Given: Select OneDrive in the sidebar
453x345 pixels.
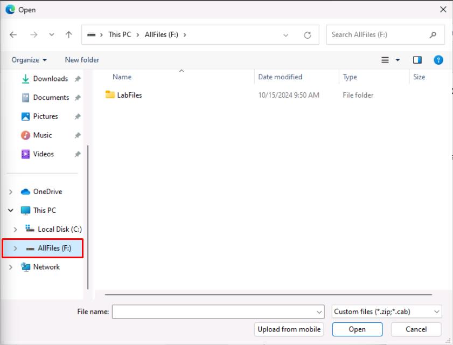Looking at the screenshot, I should [x=46, y=191].
